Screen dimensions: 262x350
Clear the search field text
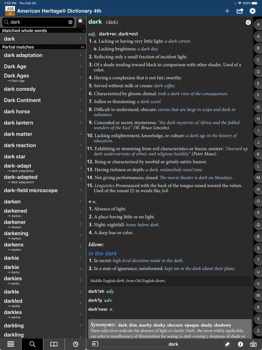70,22
